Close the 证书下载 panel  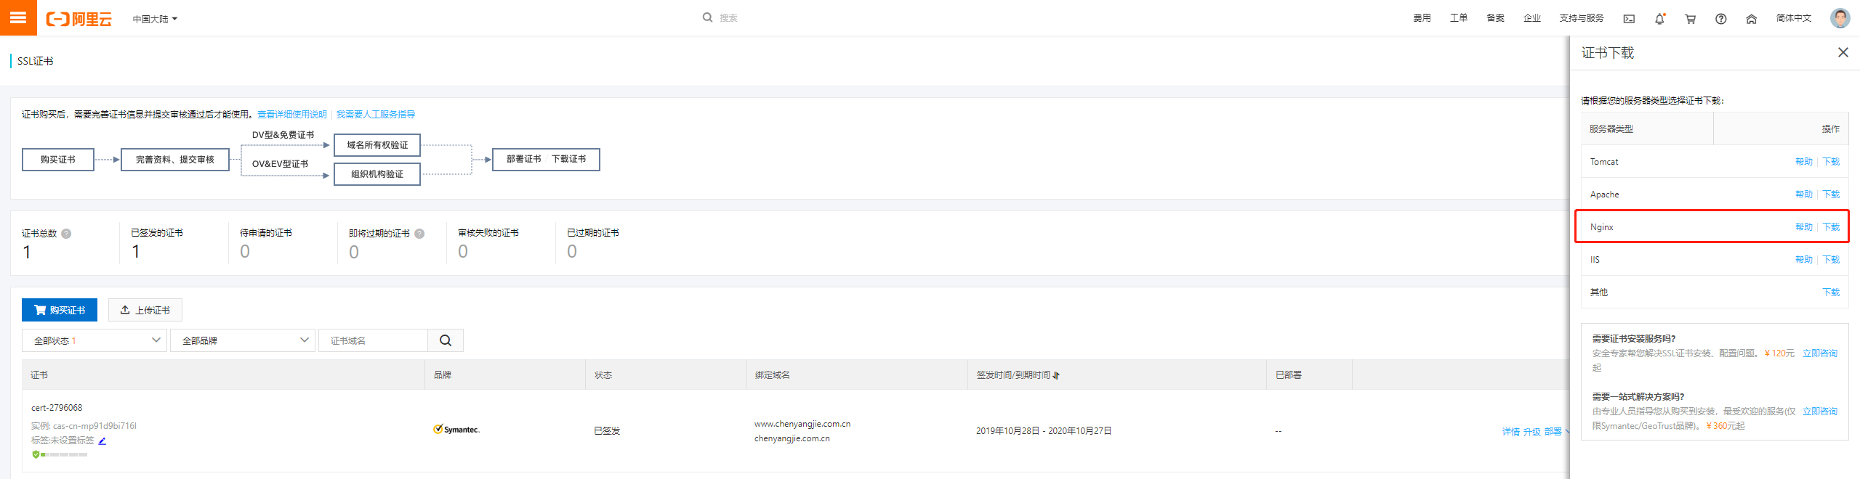click(1843, 52)
